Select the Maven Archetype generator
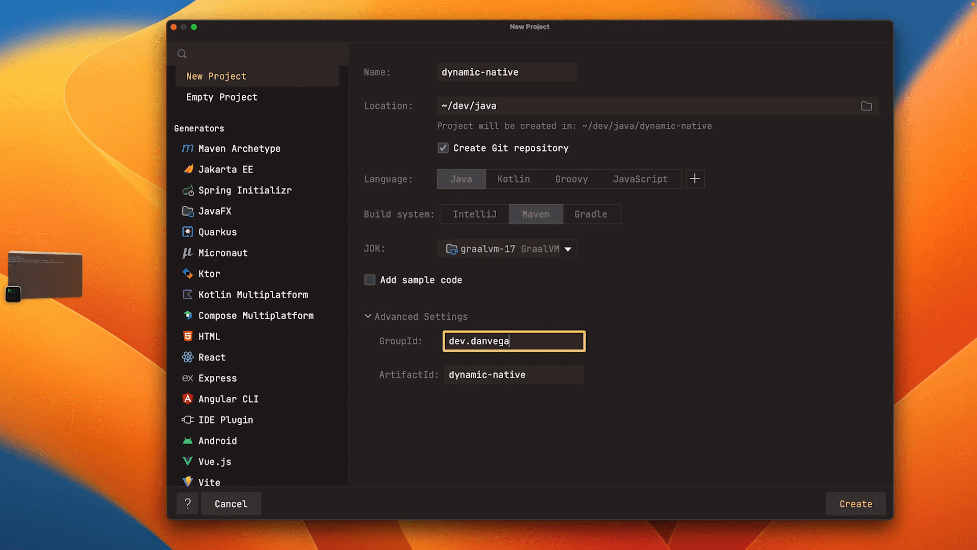 tap(239, 148)
